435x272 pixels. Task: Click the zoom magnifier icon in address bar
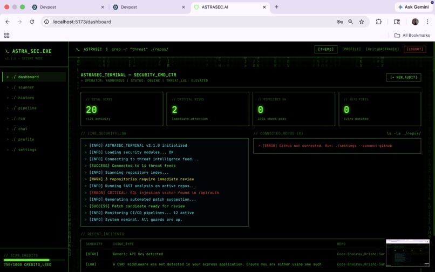pos(351,22)
